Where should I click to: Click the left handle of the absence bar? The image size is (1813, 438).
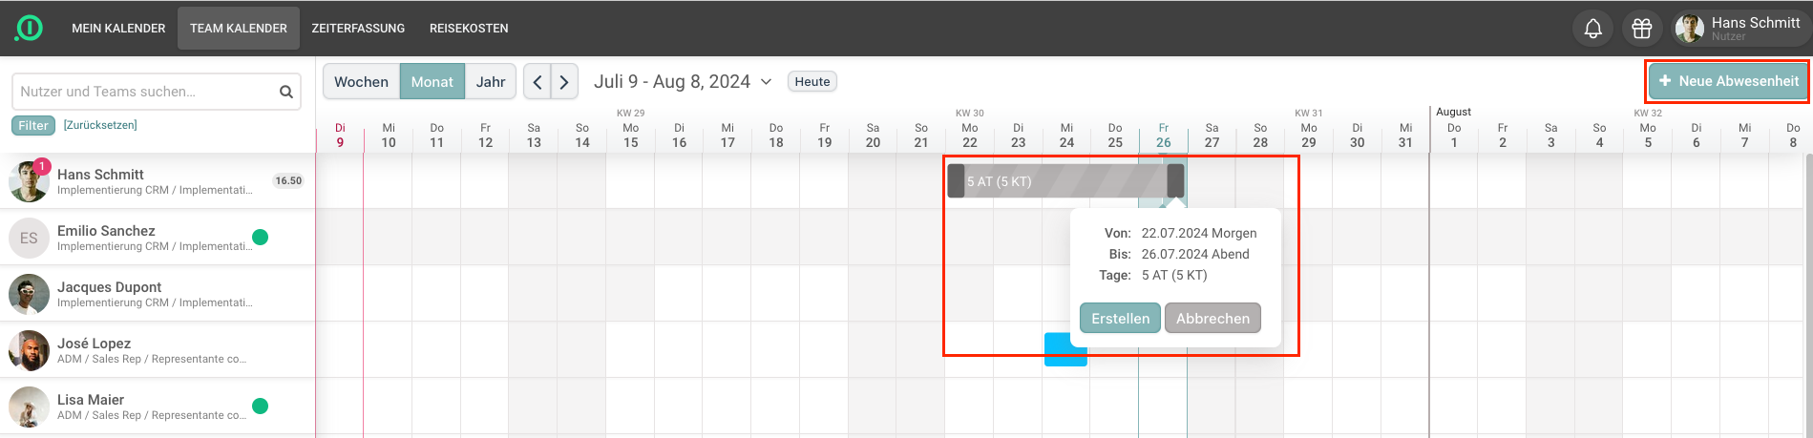(x=956, y=180)
